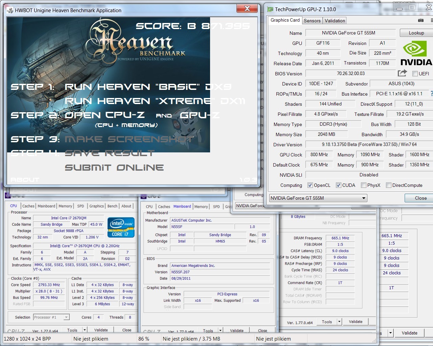Toggle the OpenCL checkbox
The width and height of the screenshot is (433, 346).
click(x=310, y=185)
